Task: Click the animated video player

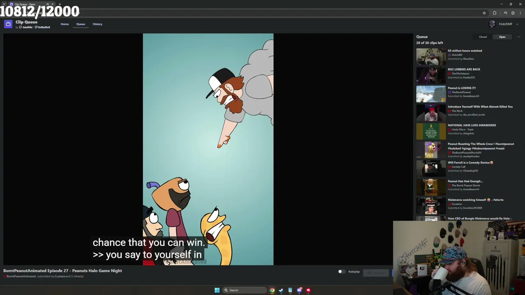Action: [208, 149]
